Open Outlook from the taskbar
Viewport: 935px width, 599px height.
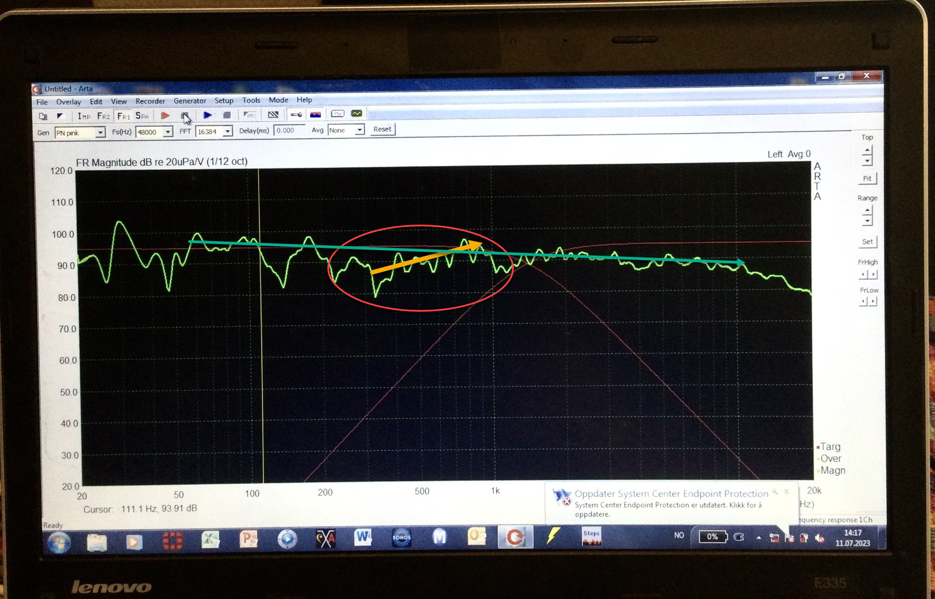[477, 536]
